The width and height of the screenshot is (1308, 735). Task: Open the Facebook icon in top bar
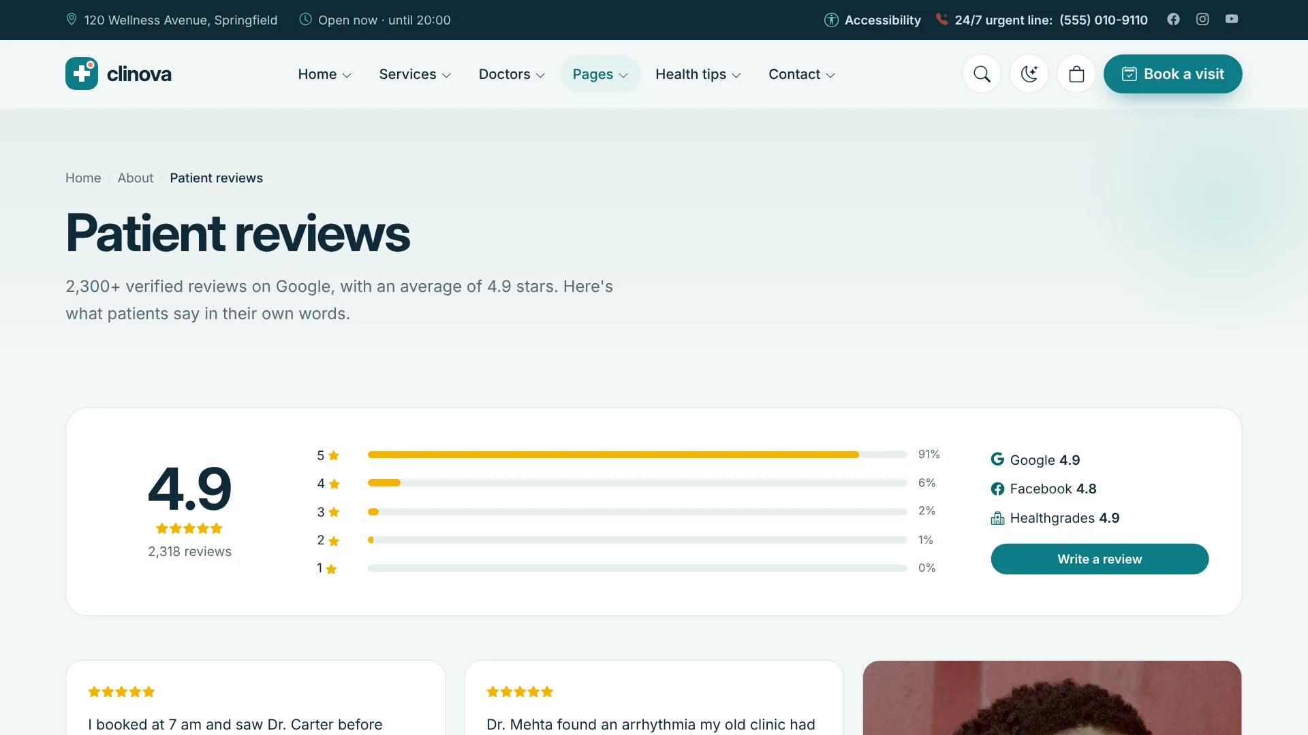click(1173, 19)
